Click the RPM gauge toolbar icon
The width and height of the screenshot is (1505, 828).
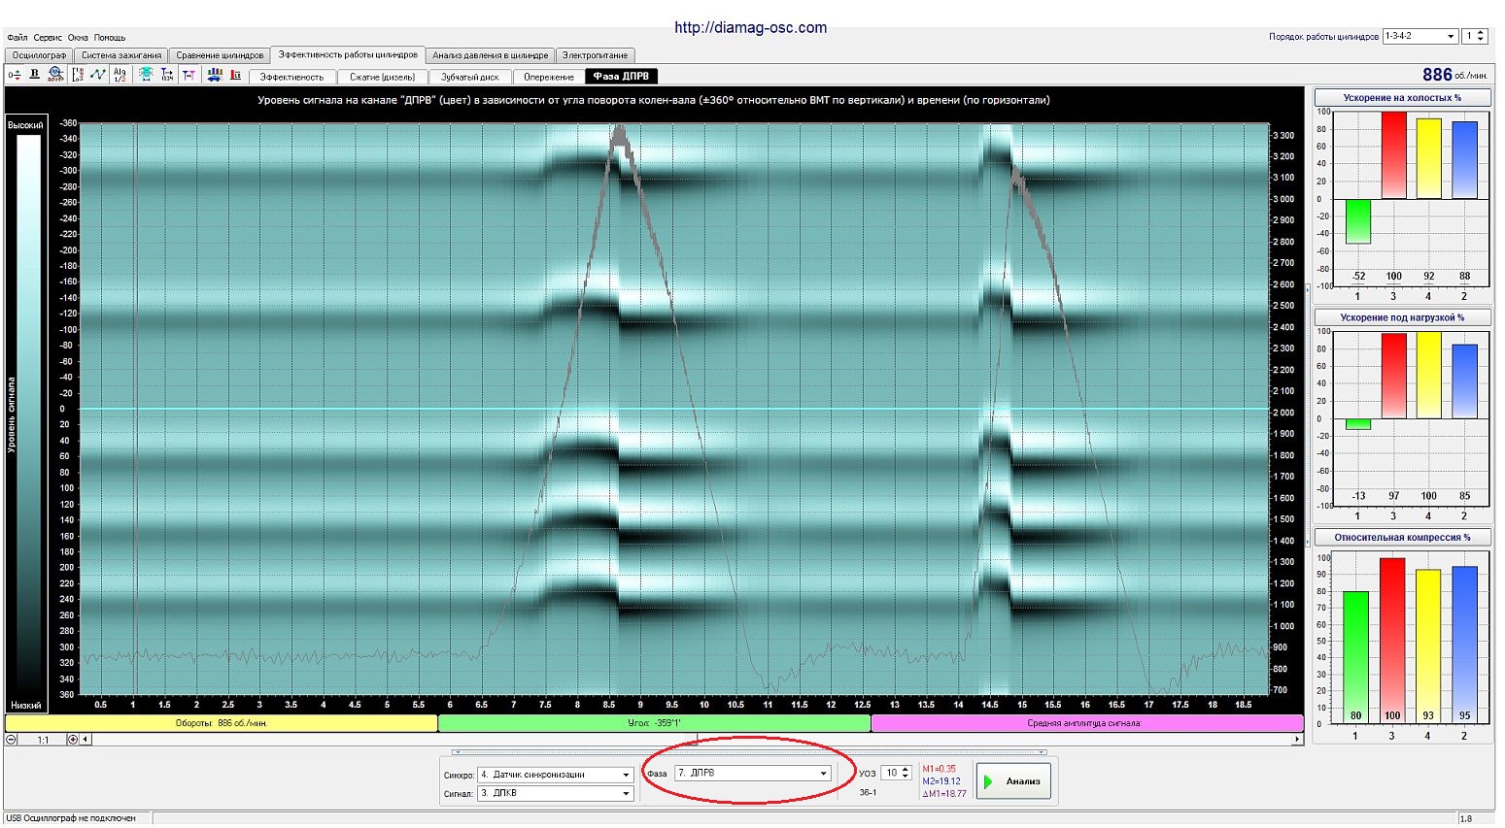coord(55,75)
